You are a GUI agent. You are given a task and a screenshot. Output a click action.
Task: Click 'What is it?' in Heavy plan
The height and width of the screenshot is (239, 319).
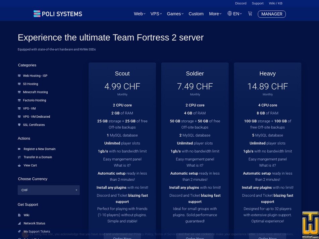click(268, 166)
